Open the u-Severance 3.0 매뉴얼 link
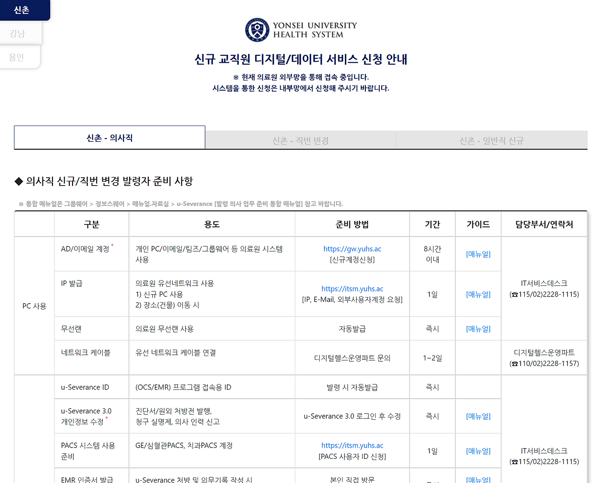The width and height of the screenshot is (595, 483). 478,416
